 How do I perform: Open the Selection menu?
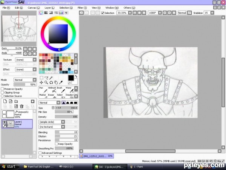(x=66, y=8)
